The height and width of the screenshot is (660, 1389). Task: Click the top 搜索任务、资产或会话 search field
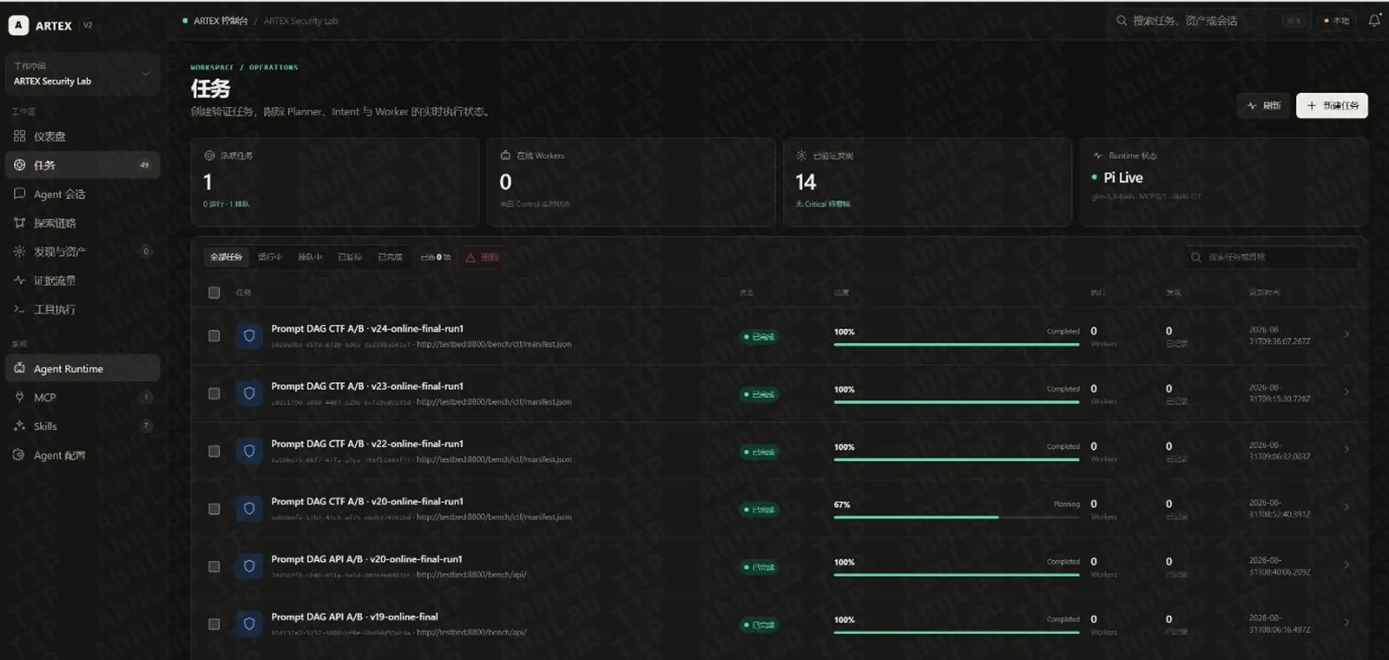[1210, 20]
